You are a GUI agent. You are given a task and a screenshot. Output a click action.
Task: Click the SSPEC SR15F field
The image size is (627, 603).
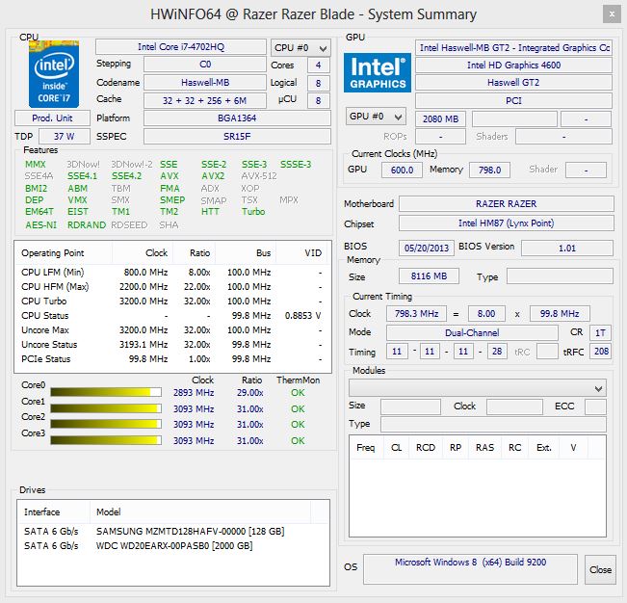tap(237, 137)
